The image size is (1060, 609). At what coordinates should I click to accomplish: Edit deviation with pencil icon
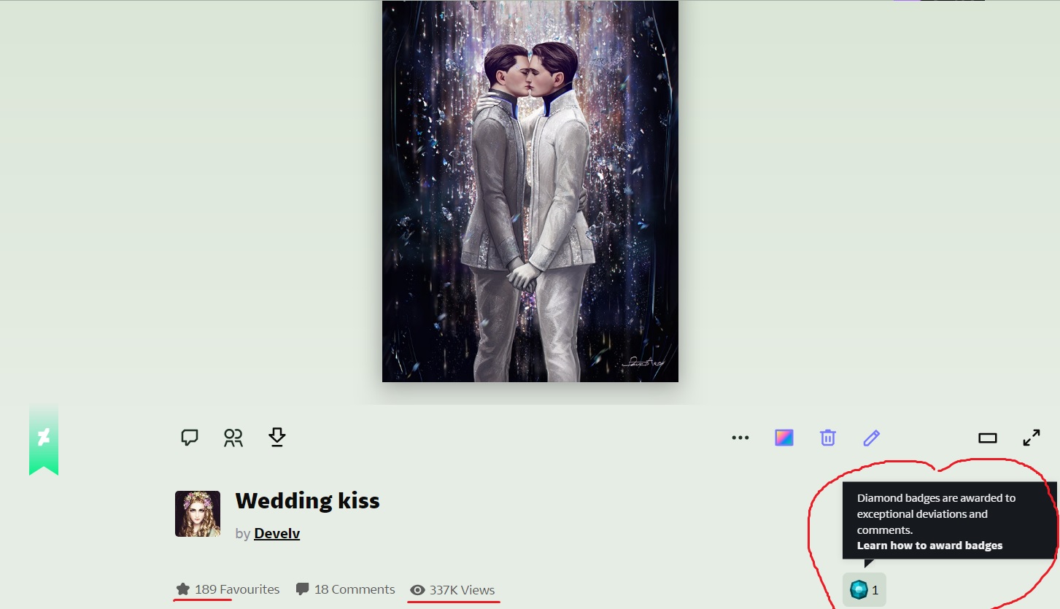871,438
